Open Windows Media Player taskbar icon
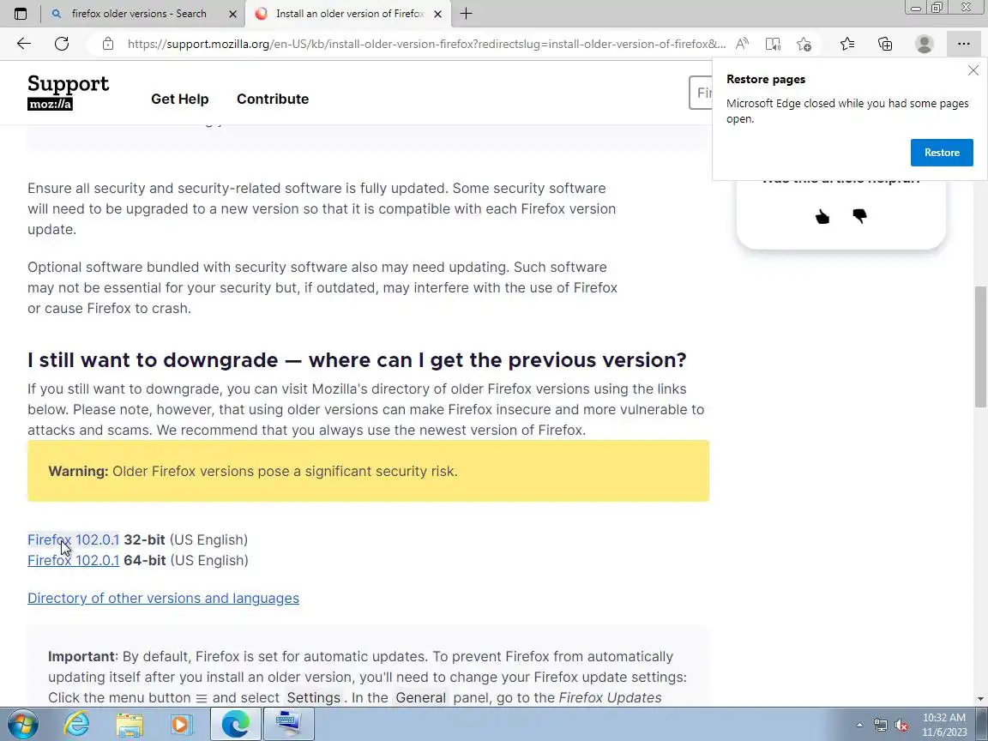The width and height of the screenshot is (988, 741). pos(182,724)
